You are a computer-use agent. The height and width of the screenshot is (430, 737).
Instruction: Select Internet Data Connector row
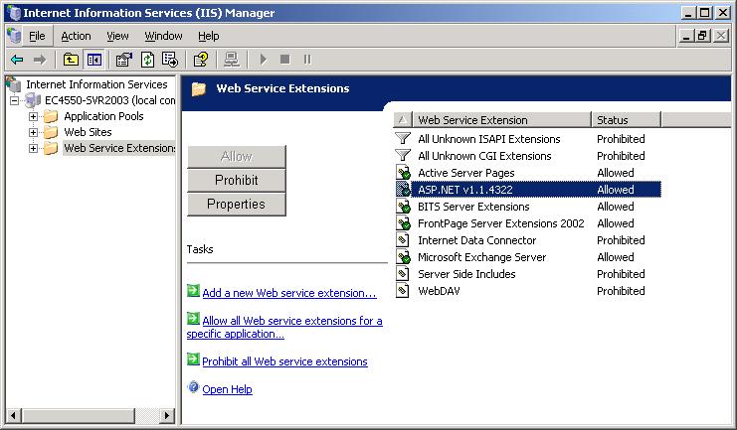(x=527, y=240)
